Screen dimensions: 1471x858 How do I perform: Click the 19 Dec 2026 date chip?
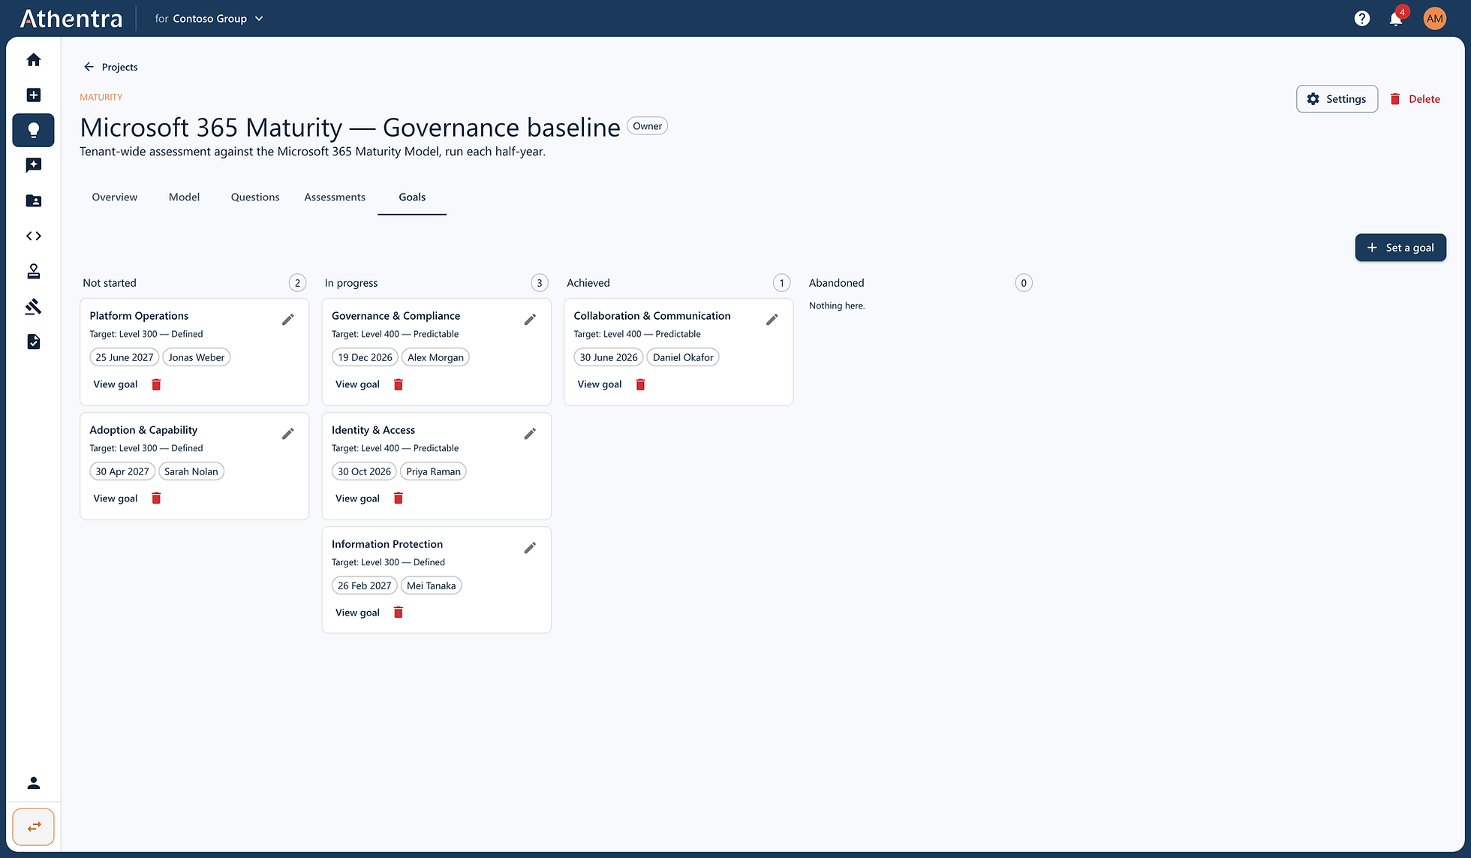(365, 357)
